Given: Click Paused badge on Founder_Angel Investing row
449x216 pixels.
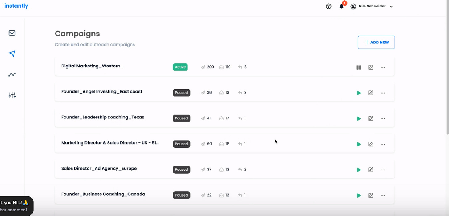Looking at the screenshot, I should pyautogui.click(x=181, y=93).
